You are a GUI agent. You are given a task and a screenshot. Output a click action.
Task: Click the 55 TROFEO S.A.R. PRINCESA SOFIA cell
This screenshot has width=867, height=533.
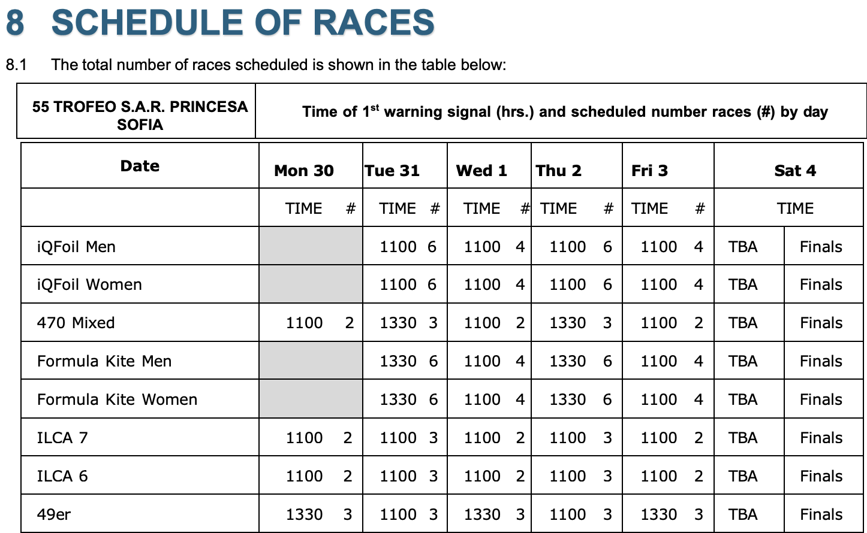(x=140, y=115)
